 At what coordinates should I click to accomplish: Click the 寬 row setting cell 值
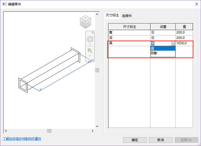(163, 32)
